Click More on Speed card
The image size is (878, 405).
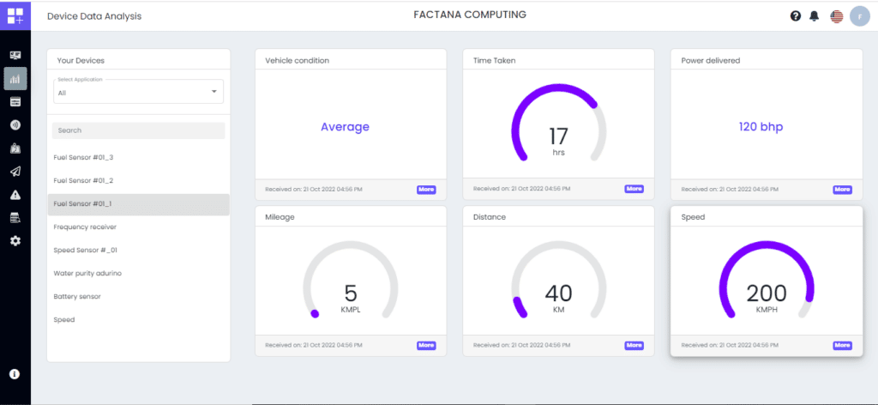[842, 345]
